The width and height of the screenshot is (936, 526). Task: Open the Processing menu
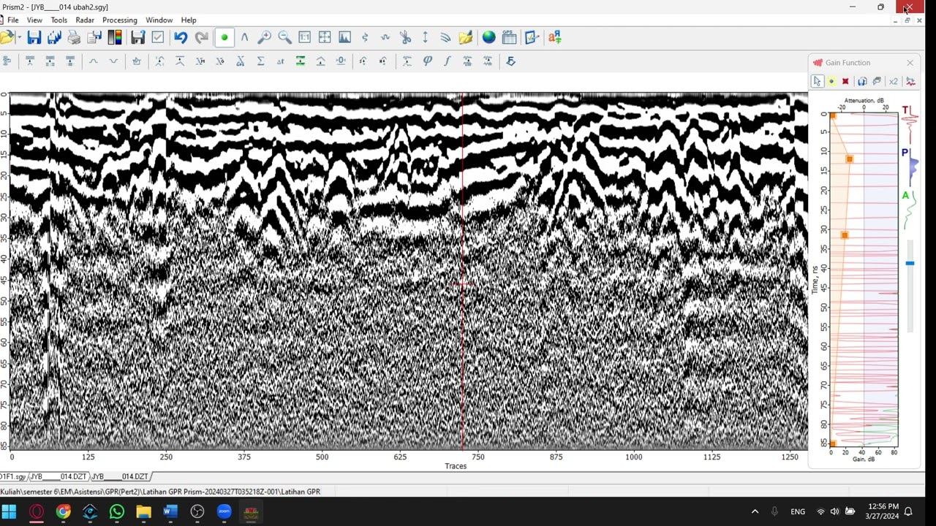pos(120,20)
